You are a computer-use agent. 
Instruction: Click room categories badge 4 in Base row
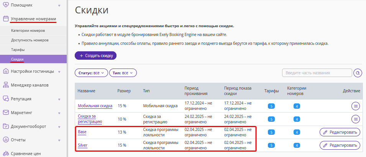point(297,132)
